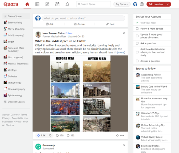The height and width of the screenshot is (153, 179).
Task: Upvote the saddest picture answer
Action: tap(41, 135)
